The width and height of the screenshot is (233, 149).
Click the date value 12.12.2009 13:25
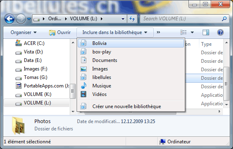[x=138, y=121]
